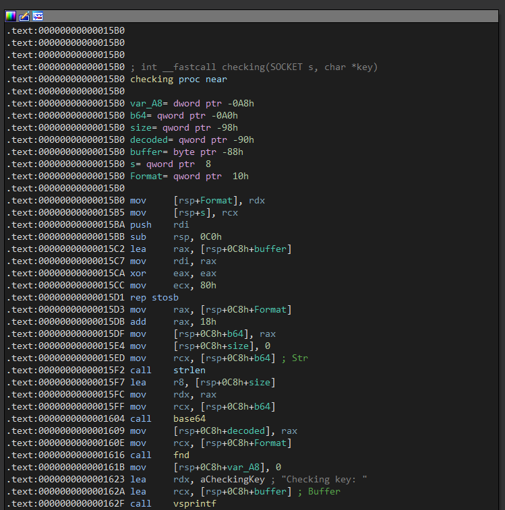Viewport: 505px width, 510px height.
Task: Click 'mov rdi, rax' instruction
Action: (173, 261)
